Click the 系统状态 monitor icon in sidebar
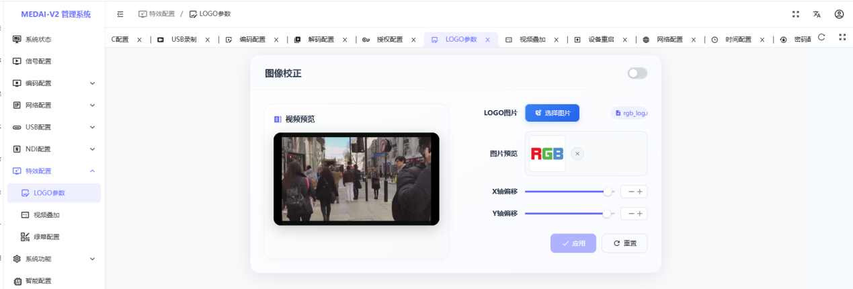 point(17,39)
